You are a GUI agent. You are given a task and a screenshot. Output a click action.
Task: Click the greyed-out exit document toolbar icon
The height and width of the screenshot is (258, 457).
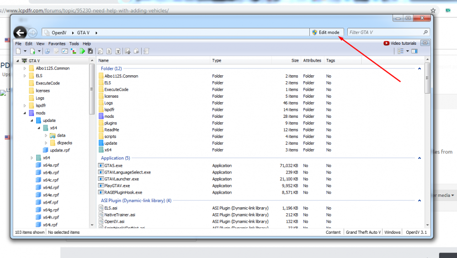pyautogui.click(x=146, y=51)
